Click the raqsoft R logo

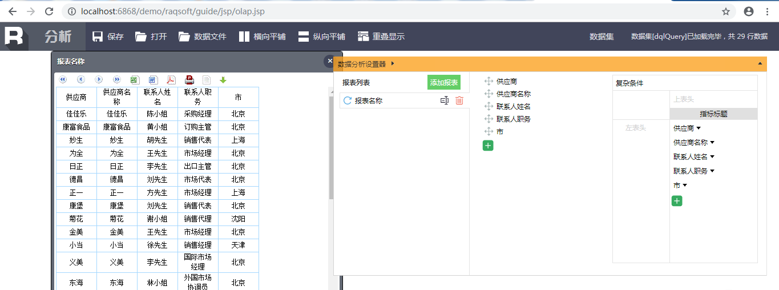pyautogui.click(x=14, y=36)
